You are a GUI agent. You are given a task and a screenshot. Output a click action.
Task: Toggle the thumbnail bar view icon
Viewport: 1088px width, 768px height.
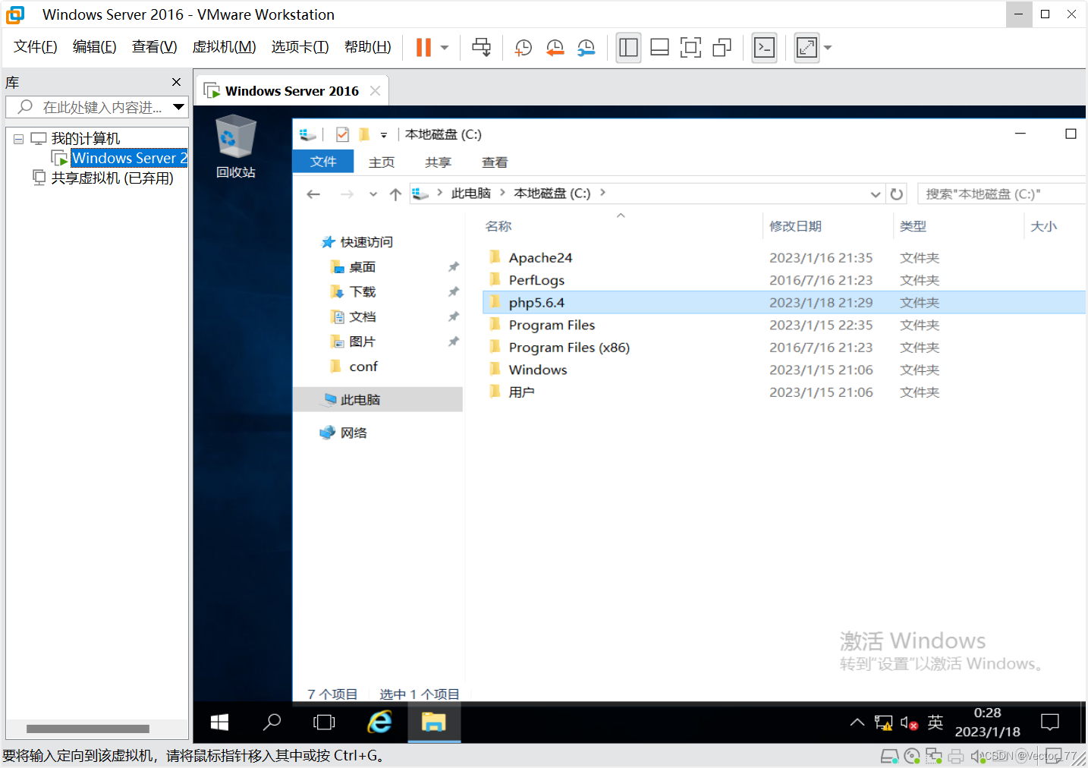(659, 48)
